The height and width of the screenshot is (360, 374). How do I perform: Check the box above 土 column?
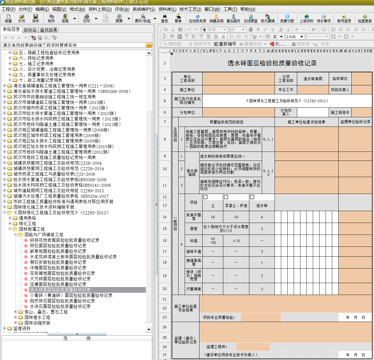206,197
